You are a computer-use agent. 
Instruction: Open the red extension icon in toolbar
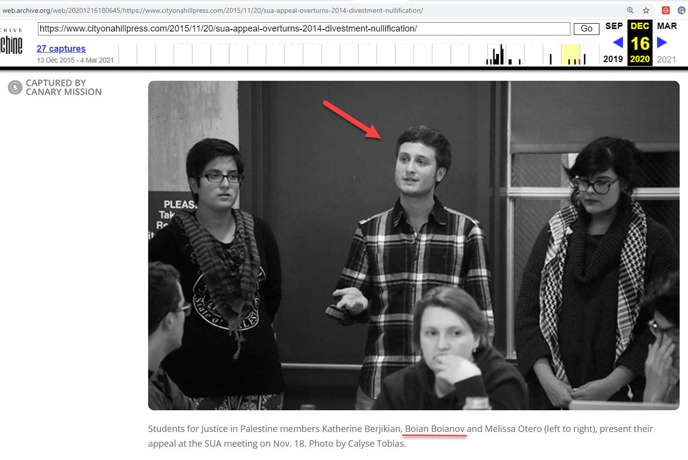point(666,10)
